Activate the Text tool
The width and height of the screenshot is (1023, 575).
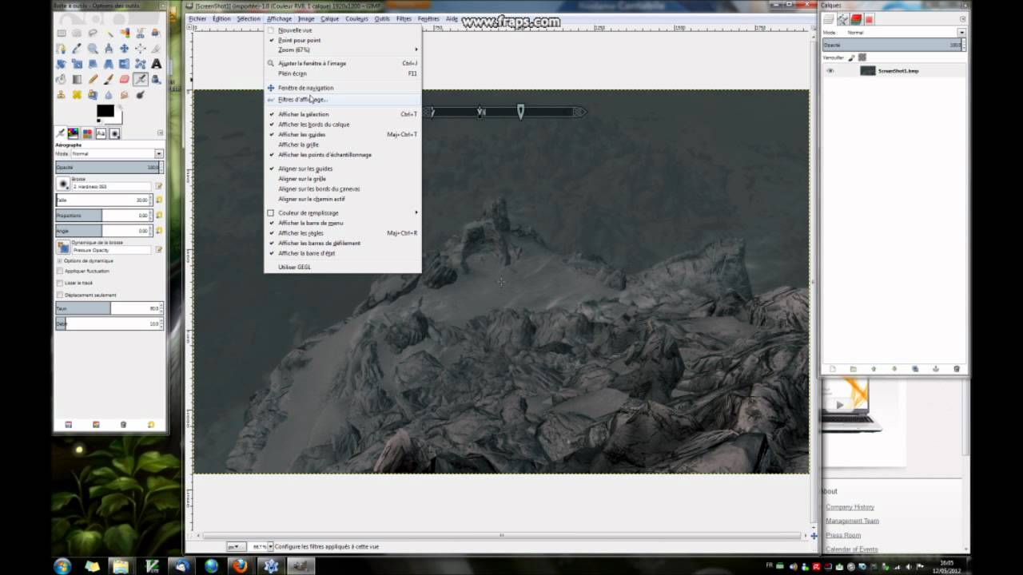(157, 64)
